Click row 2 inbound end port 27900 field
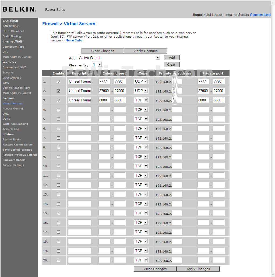 120,91
